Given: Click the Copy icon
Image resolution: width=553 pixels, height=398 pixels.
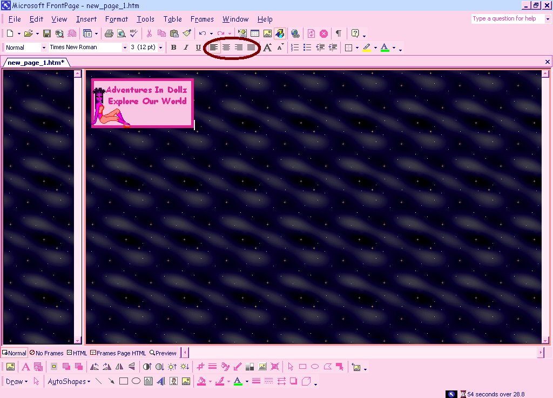Looking at the screenshot, I should pos(161,33).
